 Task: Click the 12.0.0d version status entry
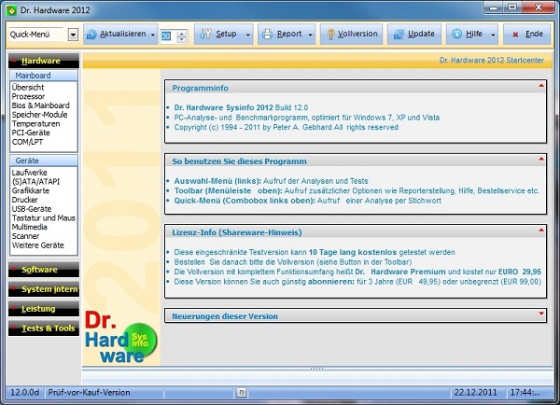24,393
